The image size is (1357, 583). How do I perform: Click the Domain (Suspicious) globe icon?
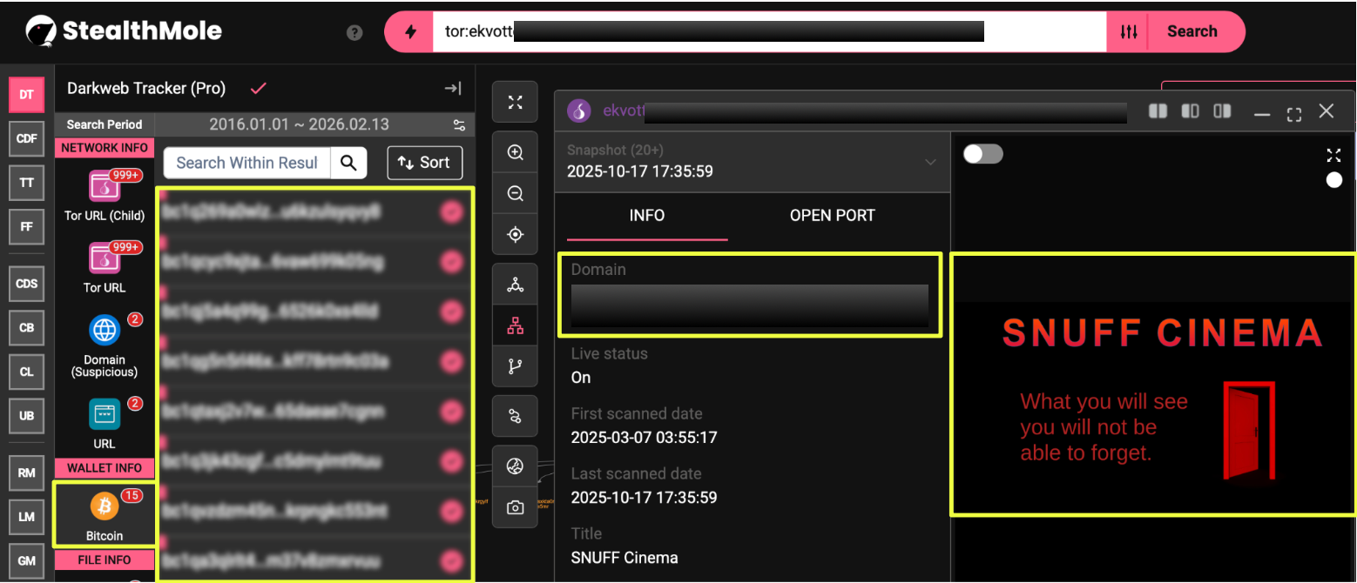(x=105, y=331)
